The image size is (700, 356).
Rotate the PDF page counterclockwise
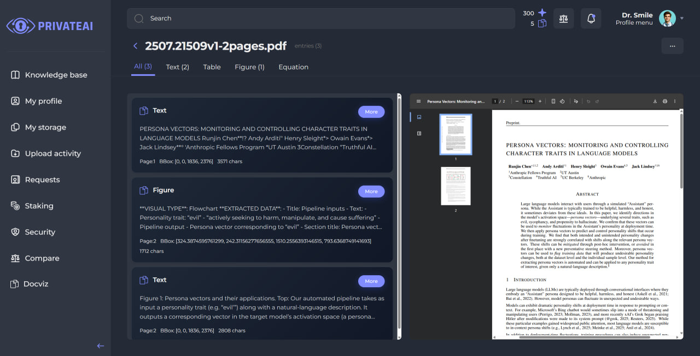(x=562, y=101)
